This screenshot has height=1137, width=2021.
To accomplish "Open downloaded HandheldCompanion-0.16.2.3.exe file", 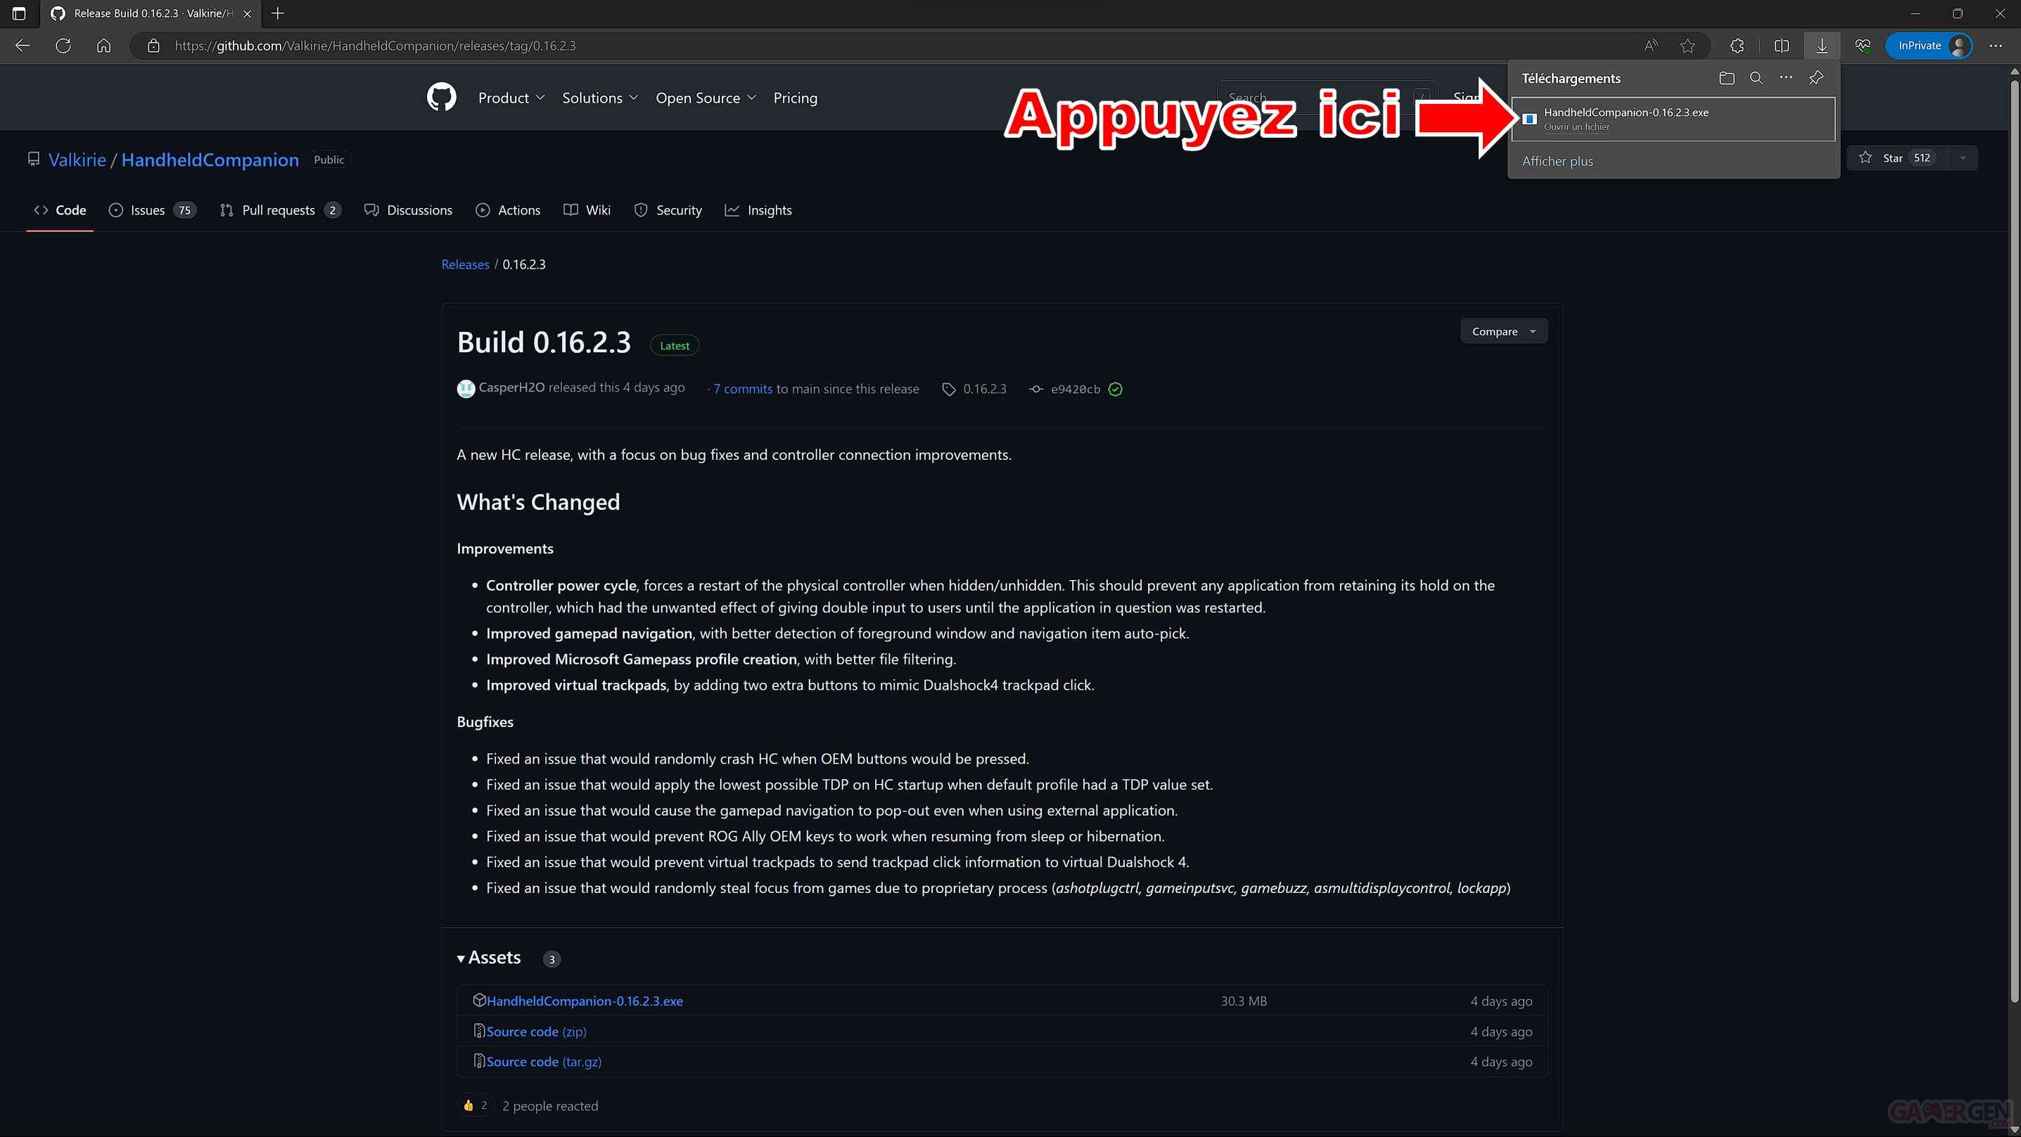I will point(1577,127).
